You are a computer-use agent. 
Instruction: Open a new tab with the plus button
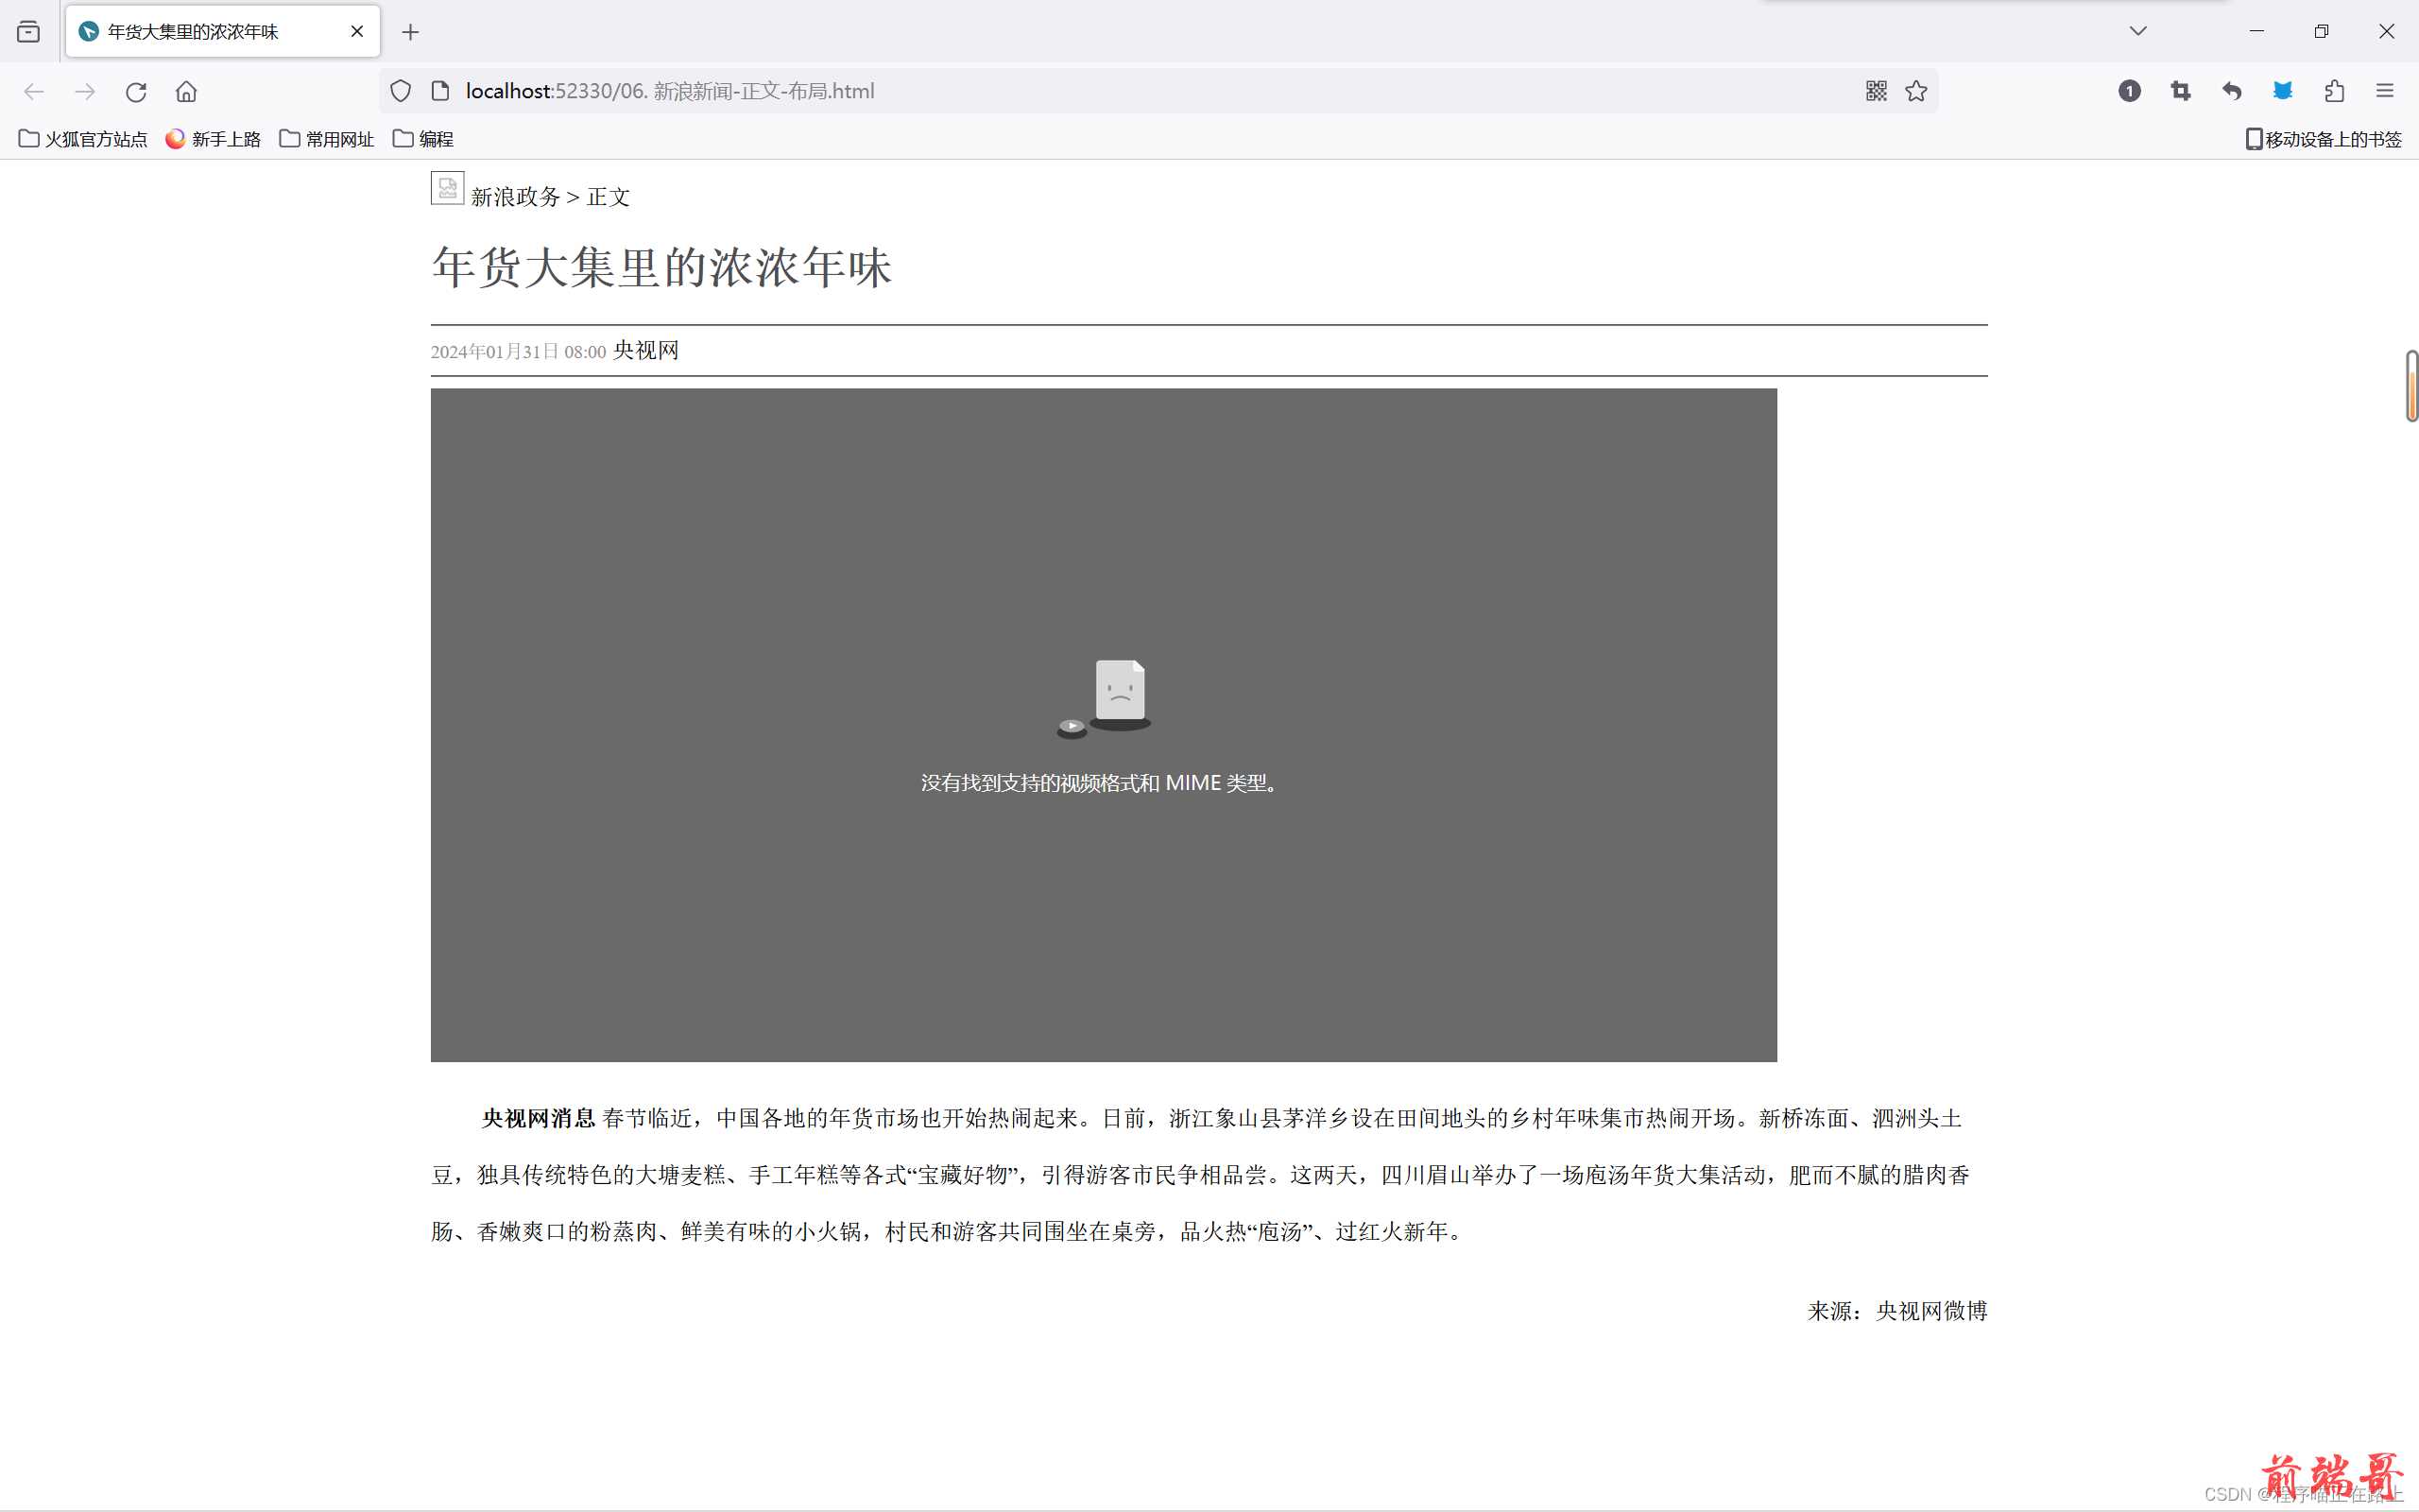point(410,32)
